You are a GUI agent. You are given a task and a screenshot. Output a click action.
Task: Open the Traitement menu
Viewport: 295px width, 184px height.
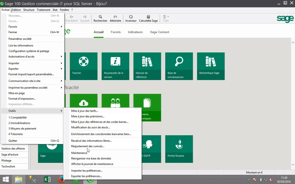click(43, 10)
